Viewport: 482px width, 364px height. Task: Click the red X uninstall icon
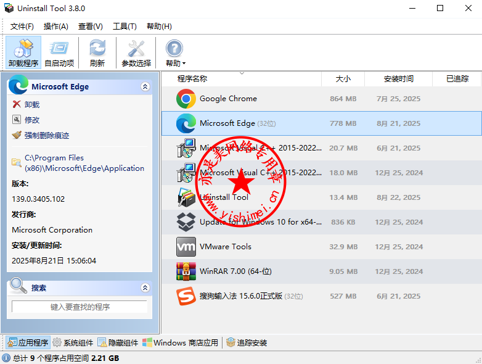[x=17, y=104]
